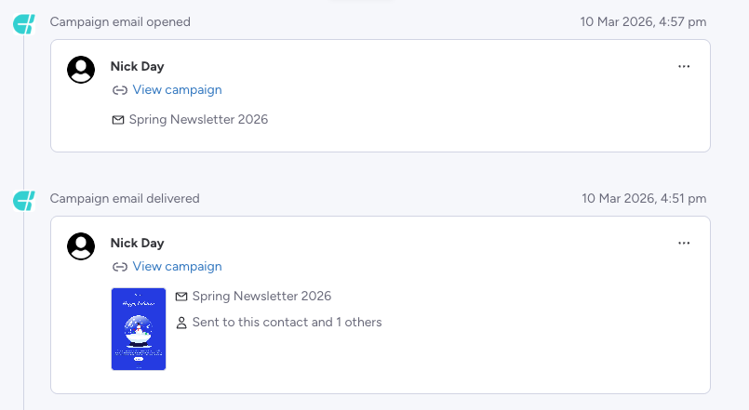The width and height of the screenshot is (749, 410).
Task: Click Nick Day's avatar in the delivered-email card
Action: pyautogui.click(x=82, y=246)
